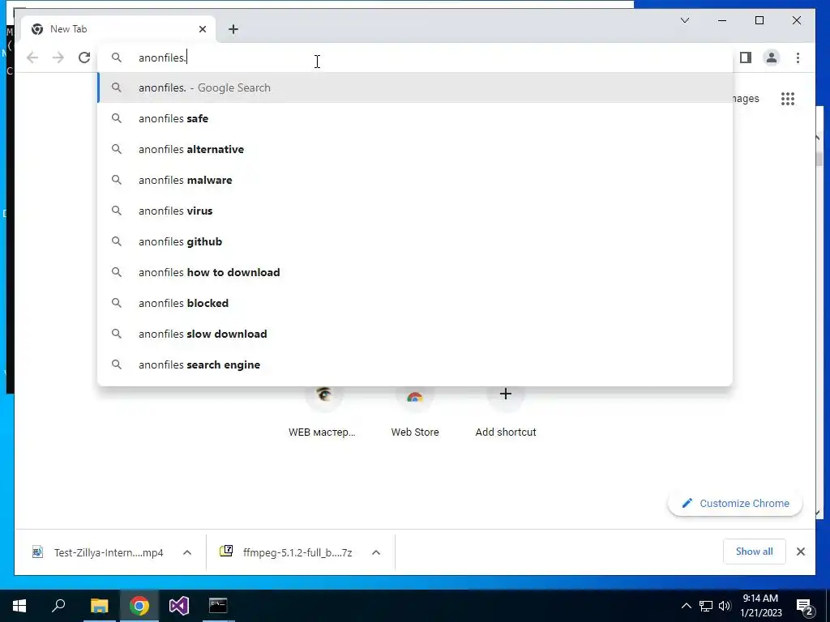830x622 pixels.
Task: Select the New Tab tab
Action: [x=118, y=29]
